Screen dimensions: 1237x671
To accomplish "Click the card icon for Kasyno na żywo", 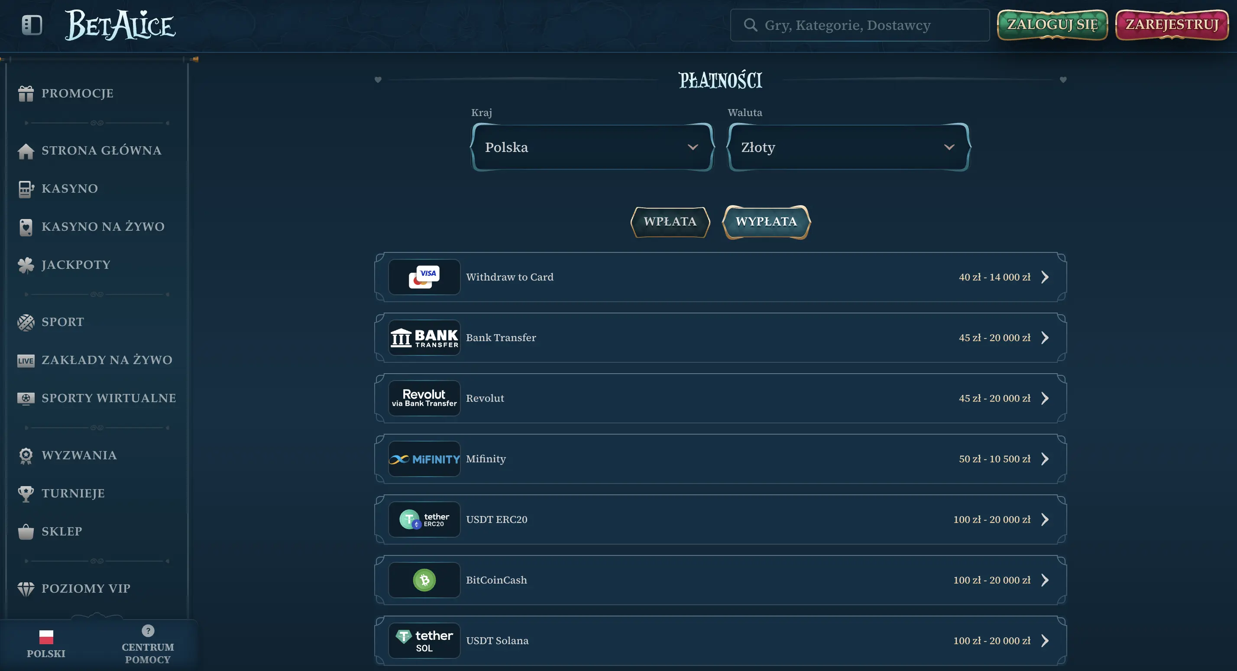I will pyautogui.click(x=26, y=227).
